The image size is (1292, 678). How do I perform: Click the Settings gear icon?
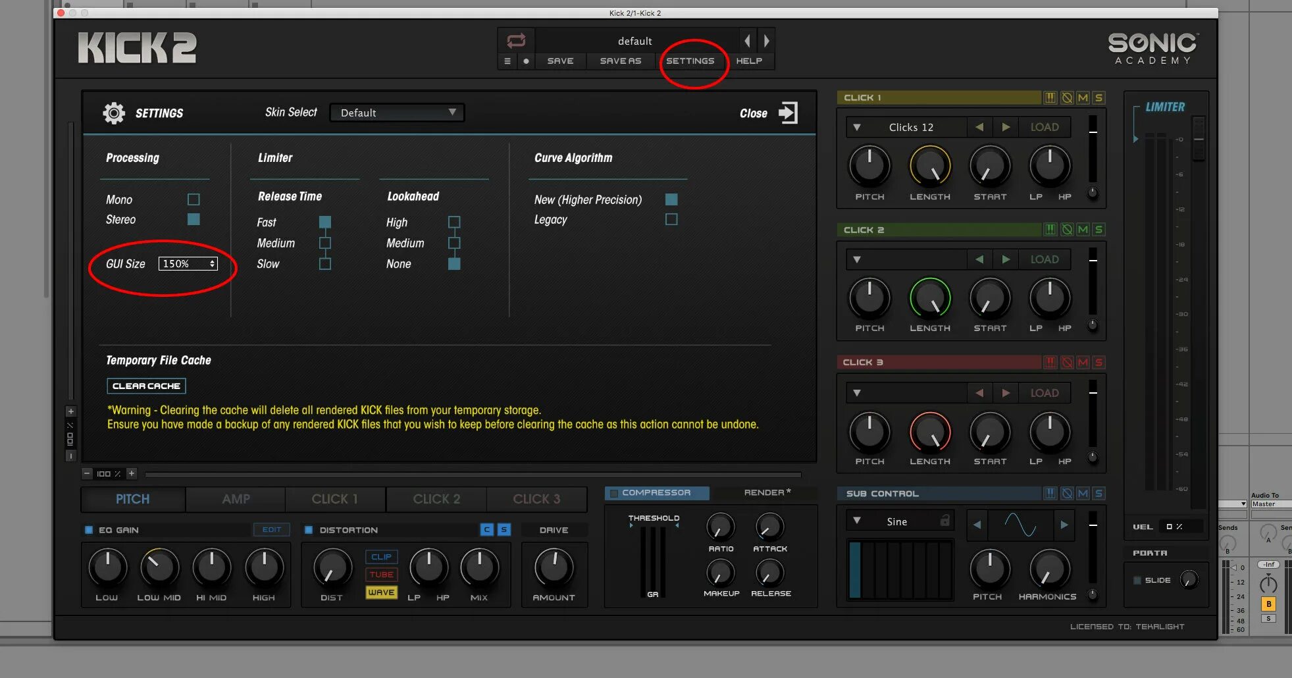tap(114, 113)
